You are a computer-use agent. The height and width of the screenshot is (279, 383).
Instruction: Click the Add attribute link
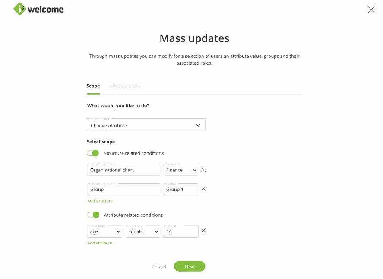pyautogui.click(x=100, y=243)
